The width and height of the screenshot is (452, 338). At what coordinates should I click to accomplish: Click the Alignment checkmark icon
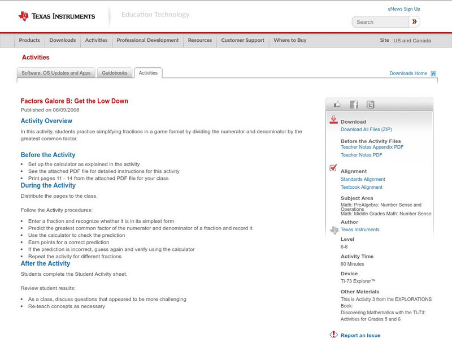[x=333, y=168]
